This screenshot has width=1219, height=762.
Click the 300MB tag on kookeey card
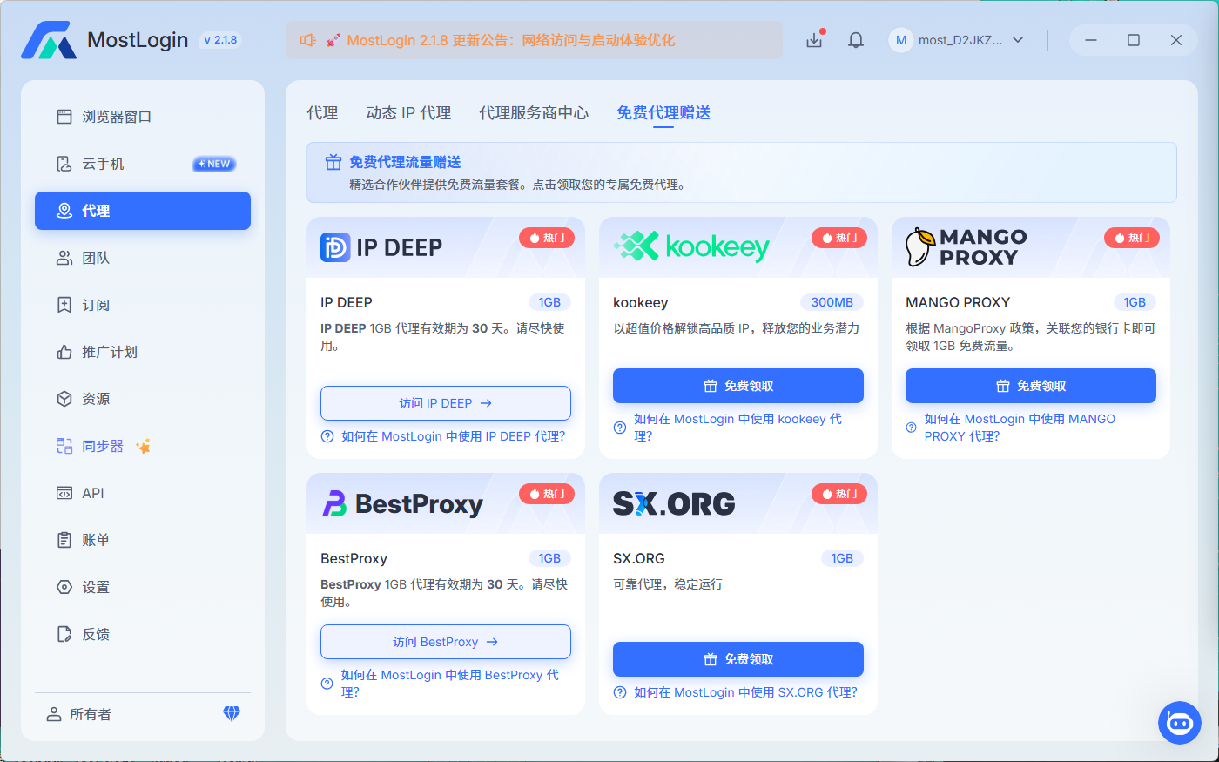point(832,302)
